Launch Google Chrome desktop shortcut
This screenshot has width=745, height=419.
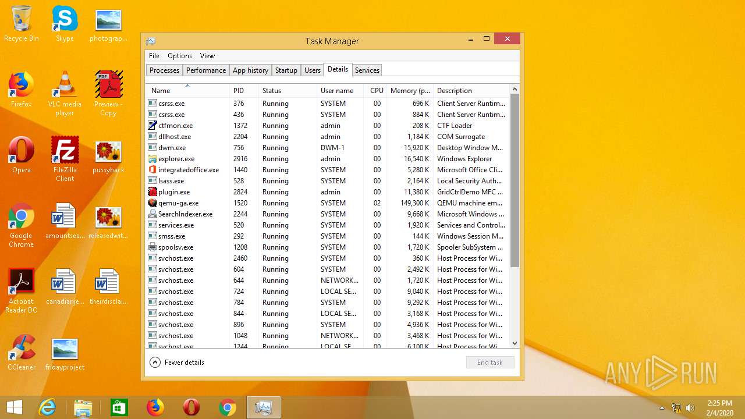click(x=21, y=225)
